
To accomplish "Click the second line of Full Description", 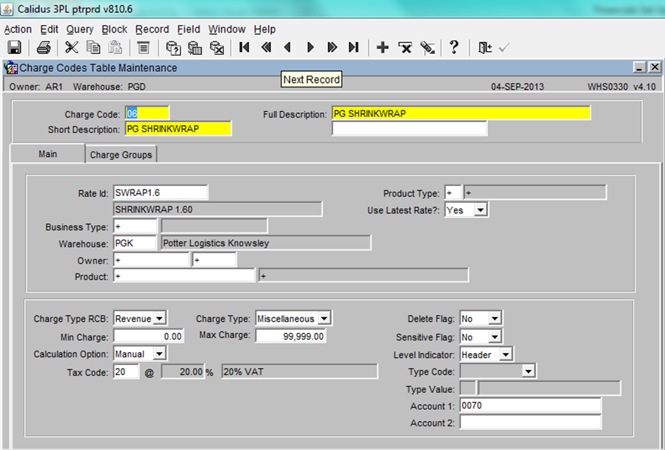I will pyautogui.click(x=410, y=129).
